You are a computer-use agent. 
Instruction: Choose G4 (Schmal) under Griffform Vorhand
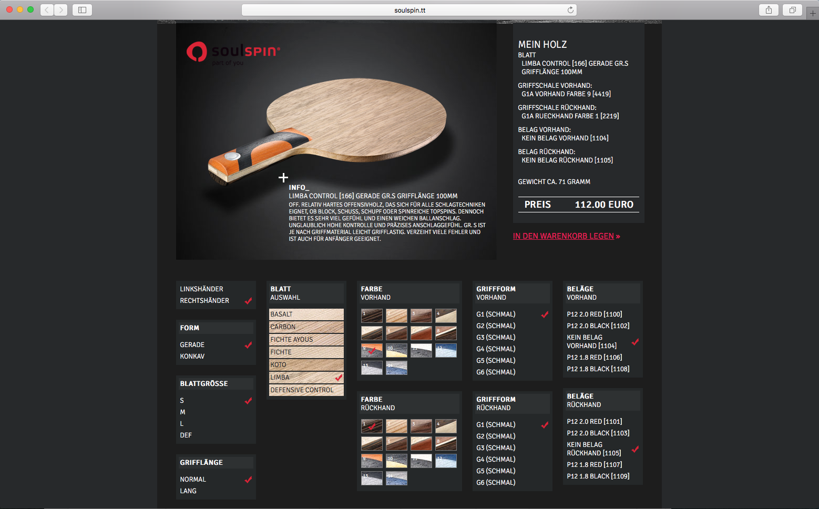point(496,349)
